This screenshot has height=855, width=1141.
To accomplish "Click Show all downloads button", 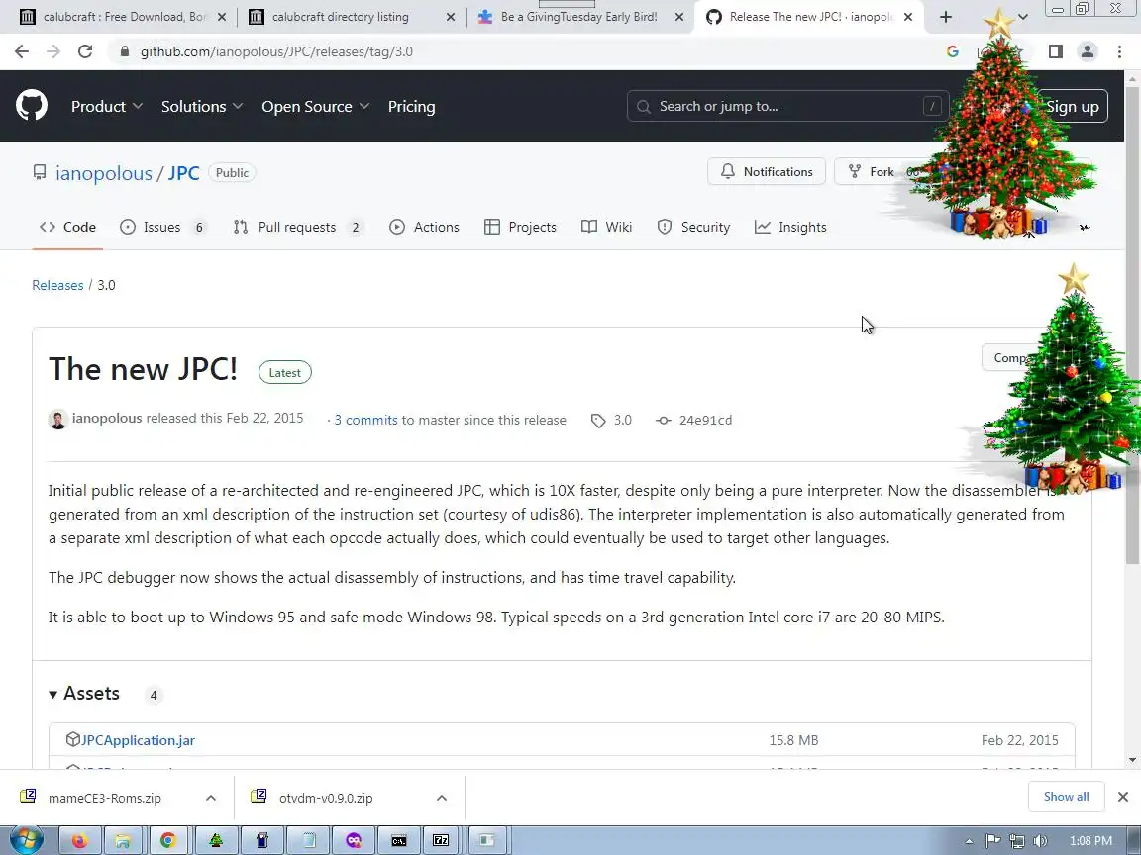I will coord(1066,796).
